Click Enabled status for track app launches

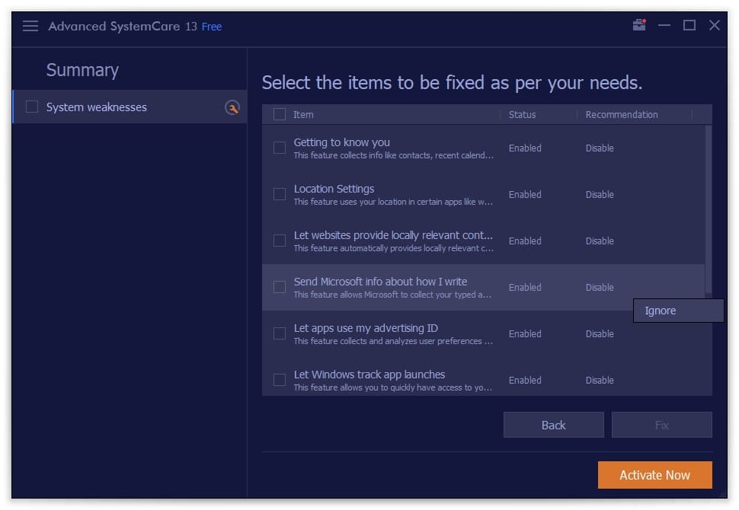pyautogui.click(x=525, y=380)
